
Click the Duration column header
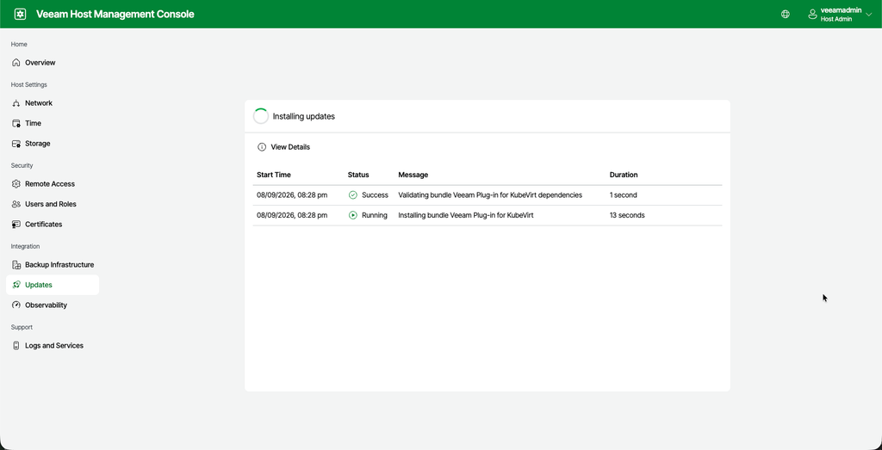pos(624,175)
